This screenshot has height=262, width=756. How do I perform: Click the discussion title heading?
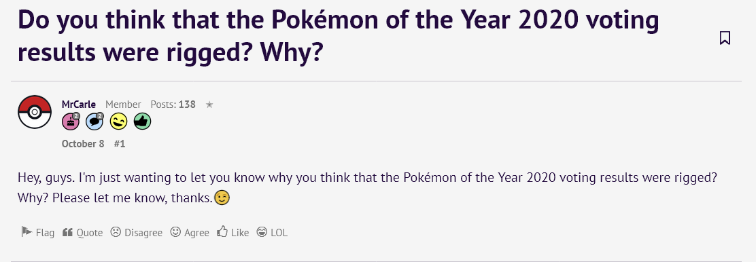[338, 38]
